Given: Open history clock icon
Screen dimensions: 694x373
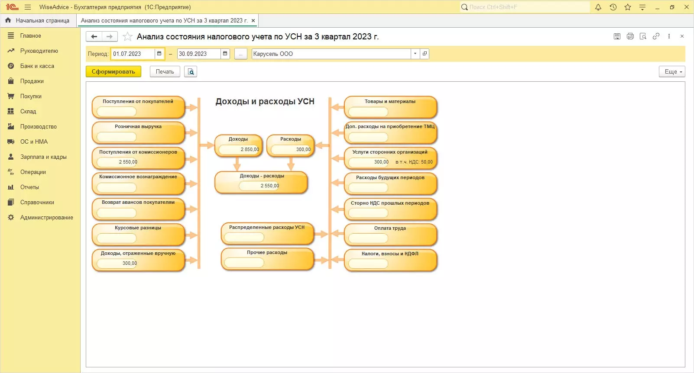Looking at the screenshot, I should (x=613, y=7).
